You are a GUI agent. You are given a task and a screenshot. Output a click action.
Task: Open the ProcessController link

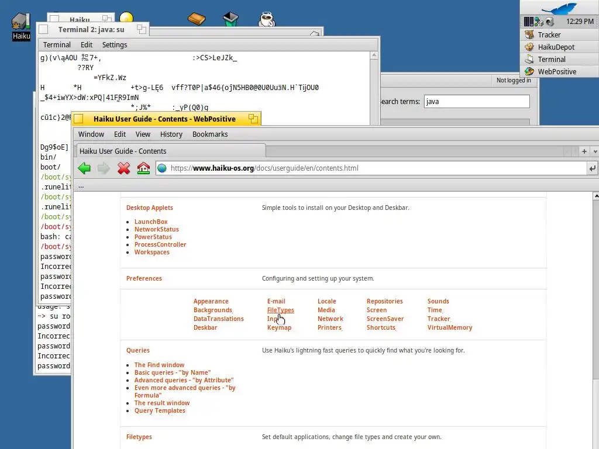[x=160, y=244]
